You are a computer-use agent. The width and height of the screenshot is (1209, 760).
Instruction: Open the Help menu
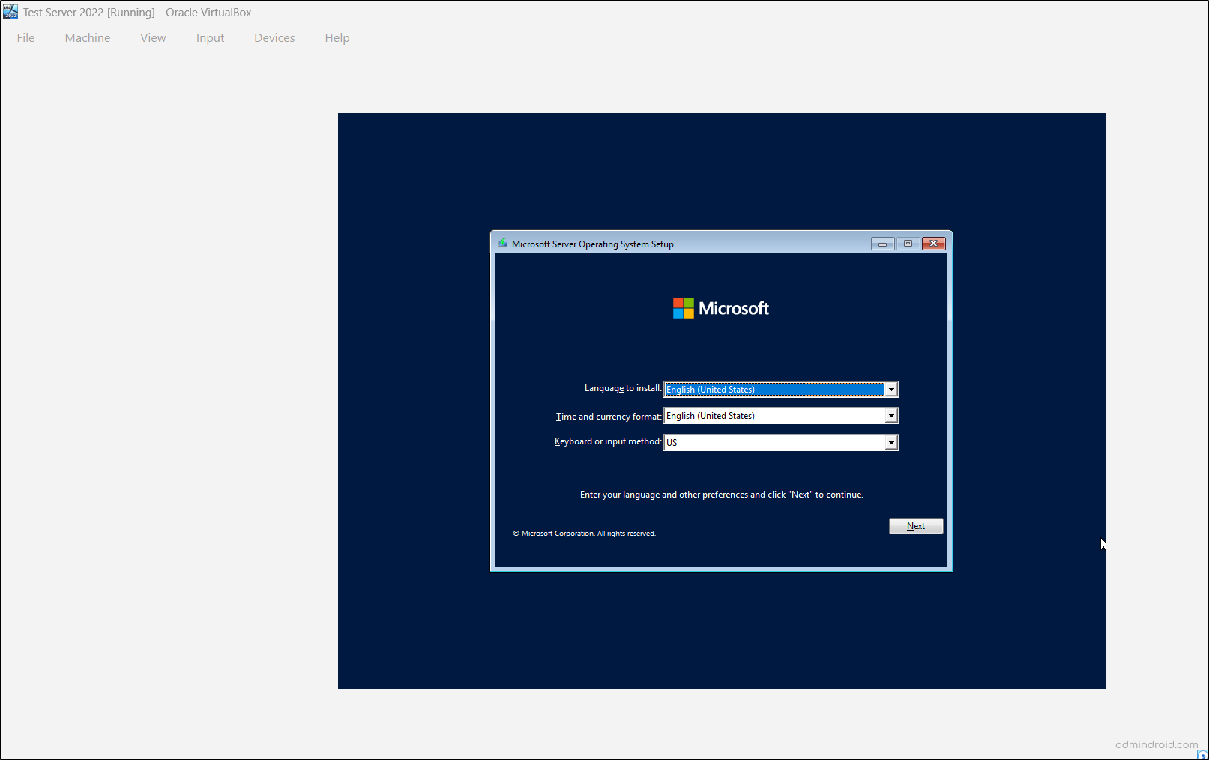[337, 37]
